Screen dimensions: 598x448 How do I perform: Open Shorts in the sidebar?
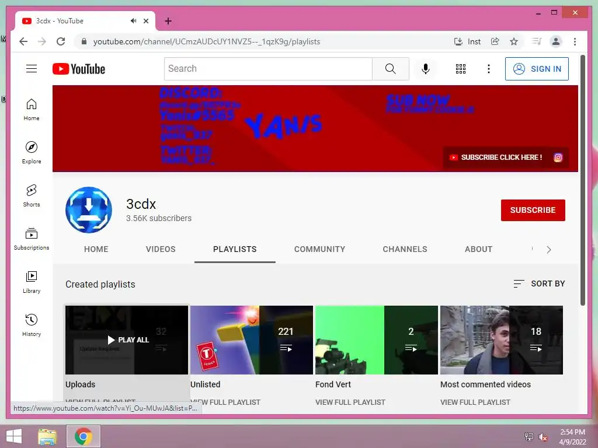point(32,196)
